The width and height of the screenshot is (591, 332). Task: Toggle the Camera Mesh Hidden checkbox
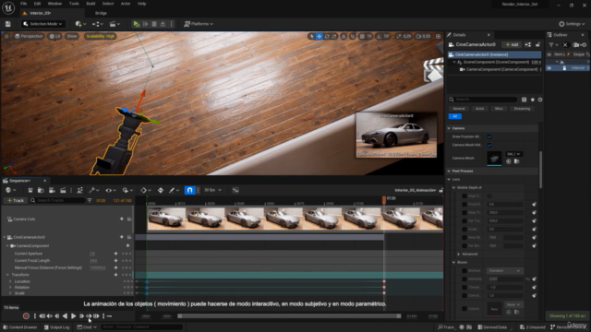[x=489, y=145]
